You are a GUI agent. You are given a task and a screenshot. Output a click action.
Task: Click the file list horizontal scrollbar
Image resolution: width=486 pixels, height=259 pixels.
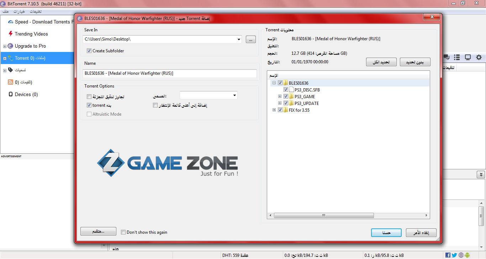coord(323,215)
